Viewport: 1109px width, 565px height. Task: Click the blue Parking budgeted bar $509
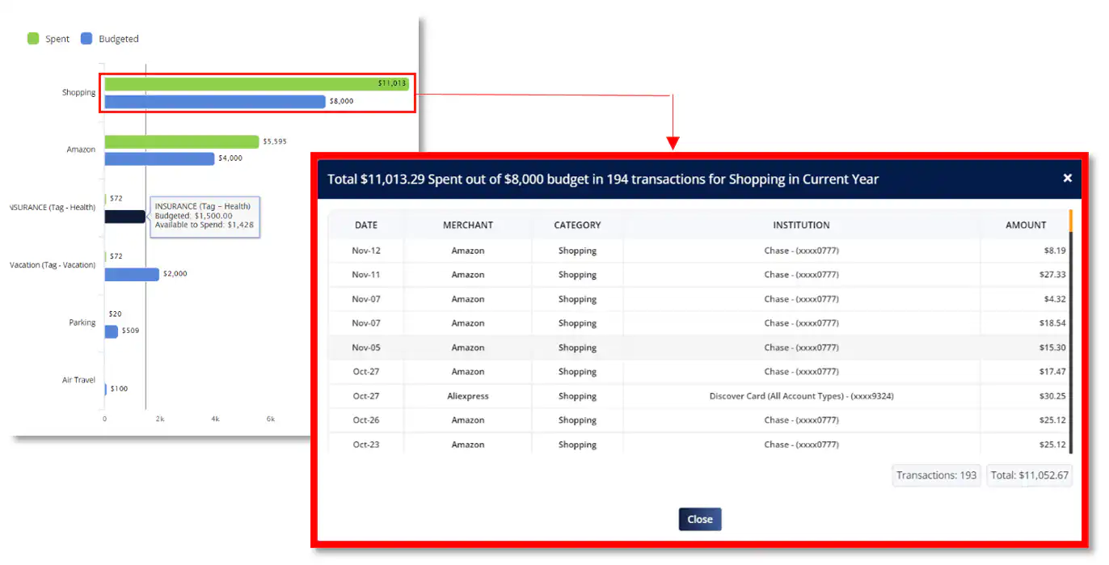pos(111,331)
